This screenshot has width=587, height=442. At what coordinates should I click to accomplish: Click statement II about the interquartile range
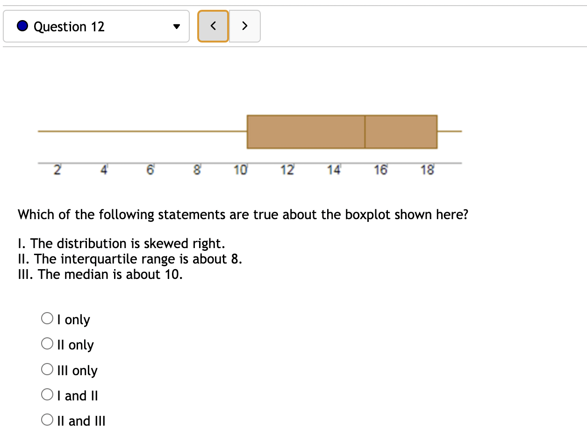(130, 259)
